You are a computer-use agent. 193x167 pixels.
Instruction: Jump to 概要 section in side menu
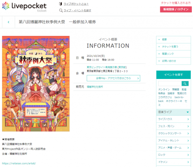click(173, 40)
